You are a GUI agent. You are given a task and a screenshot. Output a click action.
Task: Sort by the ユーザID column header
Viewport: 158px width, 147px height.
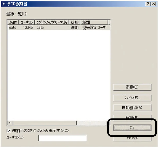coord(27,22)
